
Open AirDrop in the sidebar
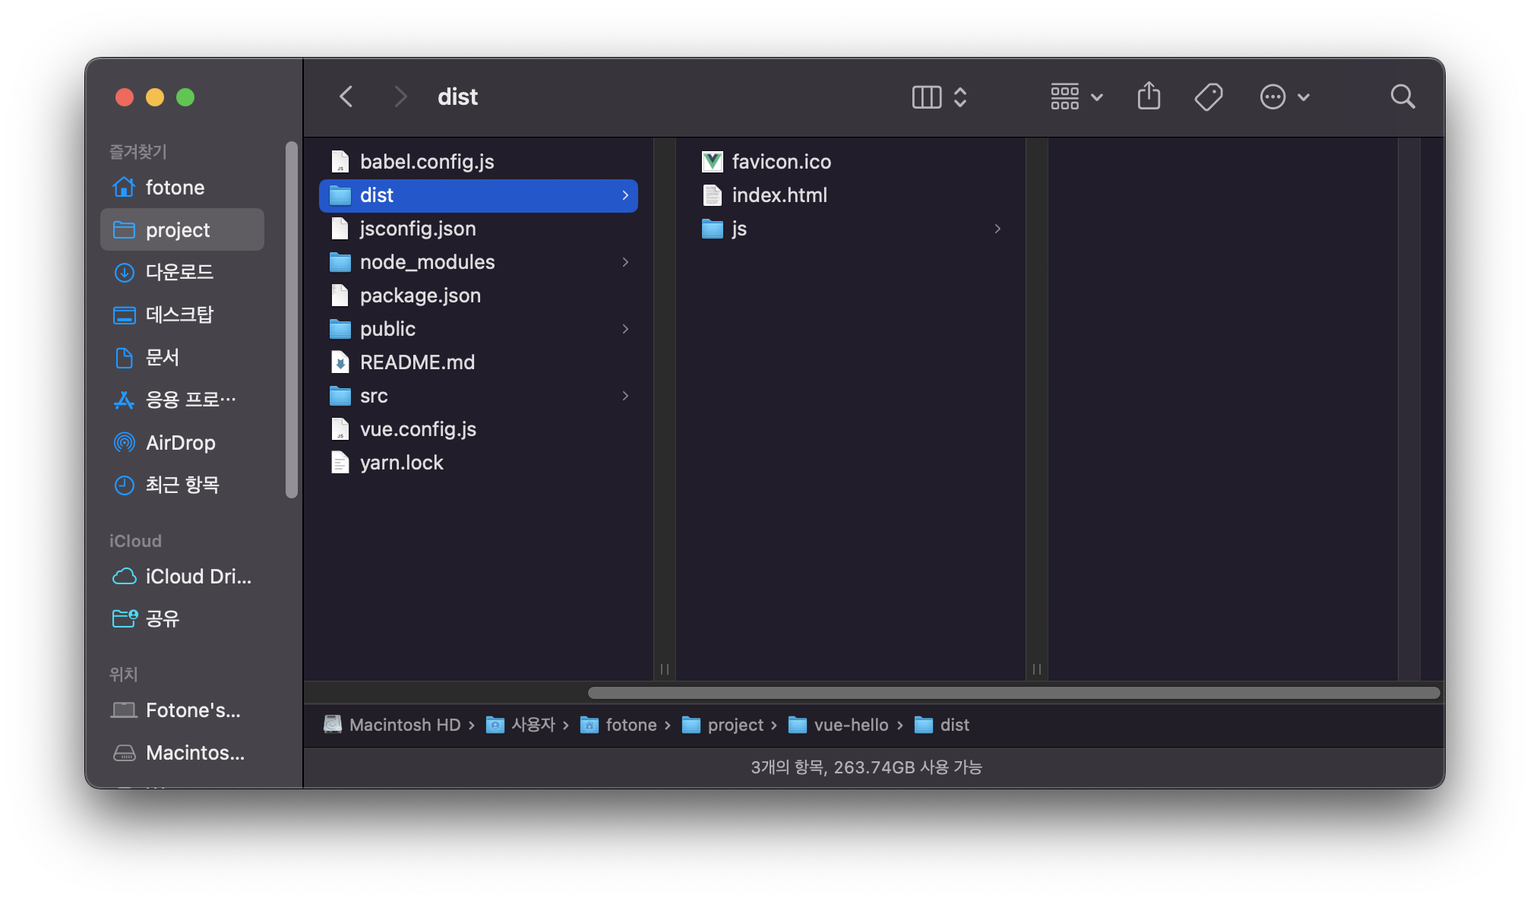tap(182, 442)
